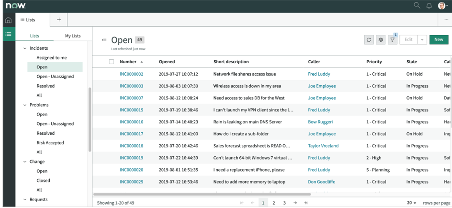This screenshot has width=452, height=208.
Task: Toggle the select-all checkbox in table header
Action: [x=111, y=62]
